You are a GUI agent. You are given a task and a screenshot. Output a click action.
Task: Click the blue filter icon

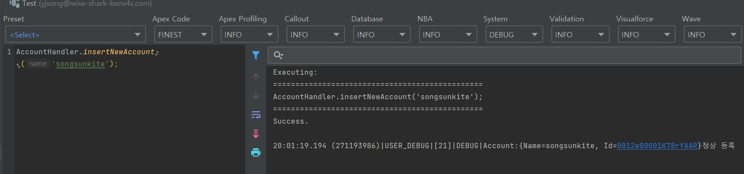[x=256, y=55]
